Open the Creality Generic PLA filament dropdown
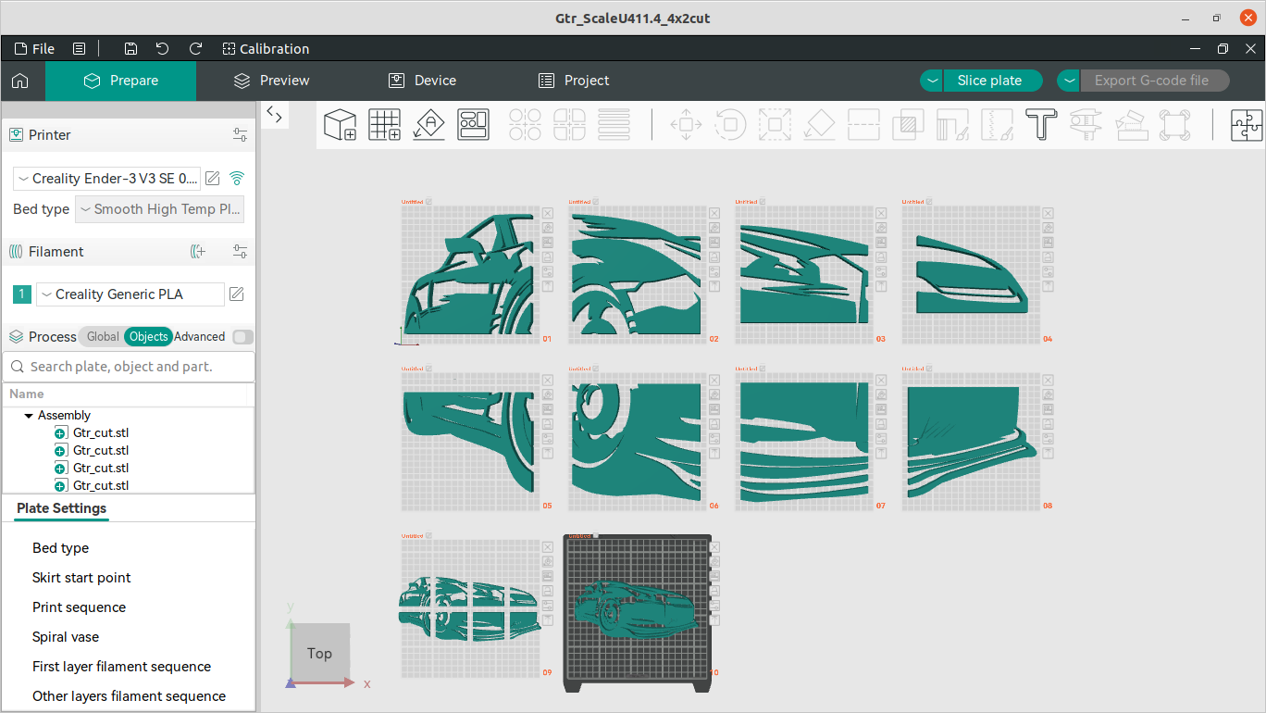This screenshot has width=1266, height=713. [130, 294]
